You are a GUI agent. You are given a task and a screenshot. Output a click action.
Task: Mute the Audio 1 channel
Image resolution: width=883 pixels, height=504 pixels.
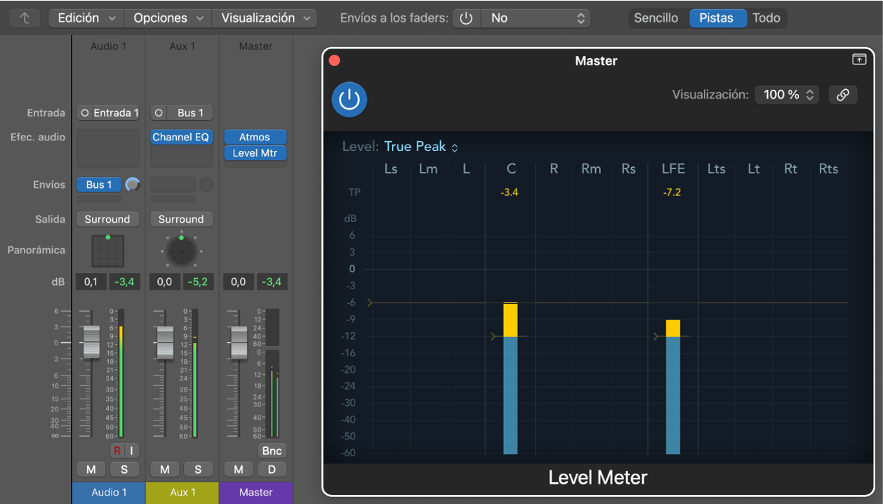coord(91,469)
